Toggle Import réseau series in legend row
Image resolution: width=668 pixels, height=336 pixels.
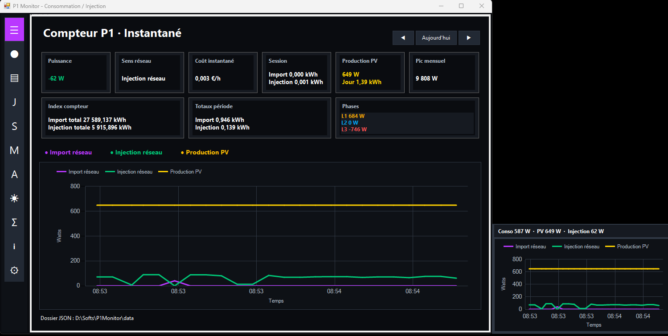point(68,152)
